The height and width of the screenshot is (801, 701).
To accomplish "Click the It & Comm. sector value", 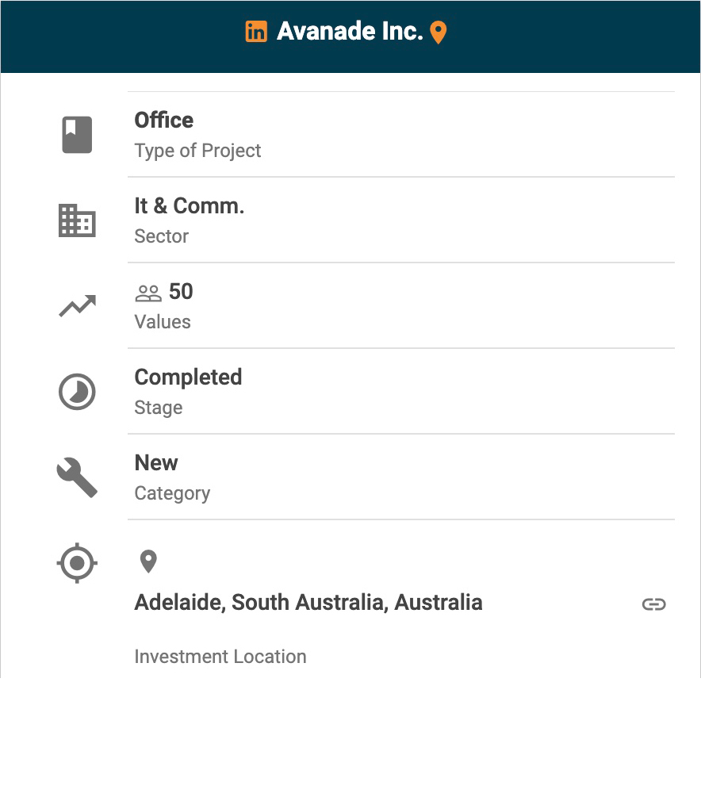I will (x=190, y=206).
